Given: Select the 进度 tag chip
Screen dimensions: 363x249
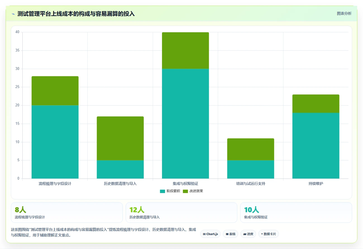Looking at the screenshot, I should (248, 234).
